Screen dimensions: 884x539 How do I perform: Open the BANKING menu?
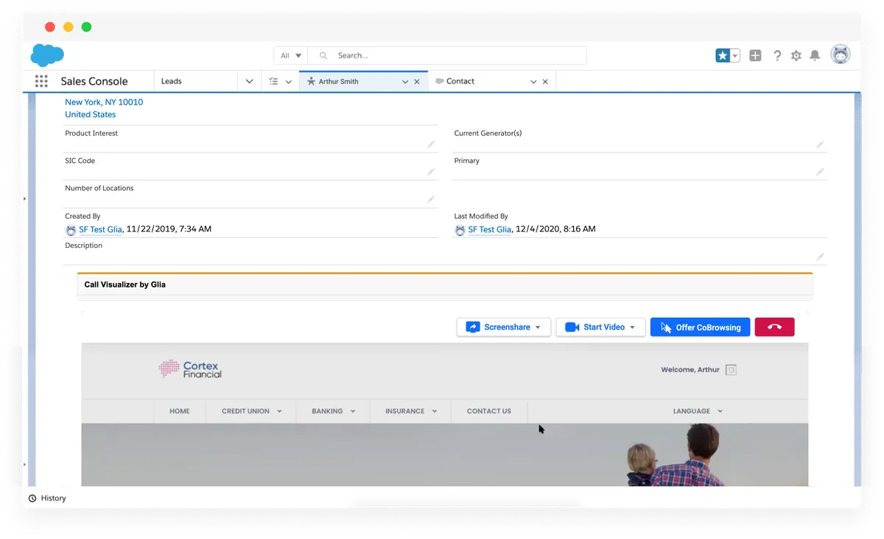[x=333, y=411]
